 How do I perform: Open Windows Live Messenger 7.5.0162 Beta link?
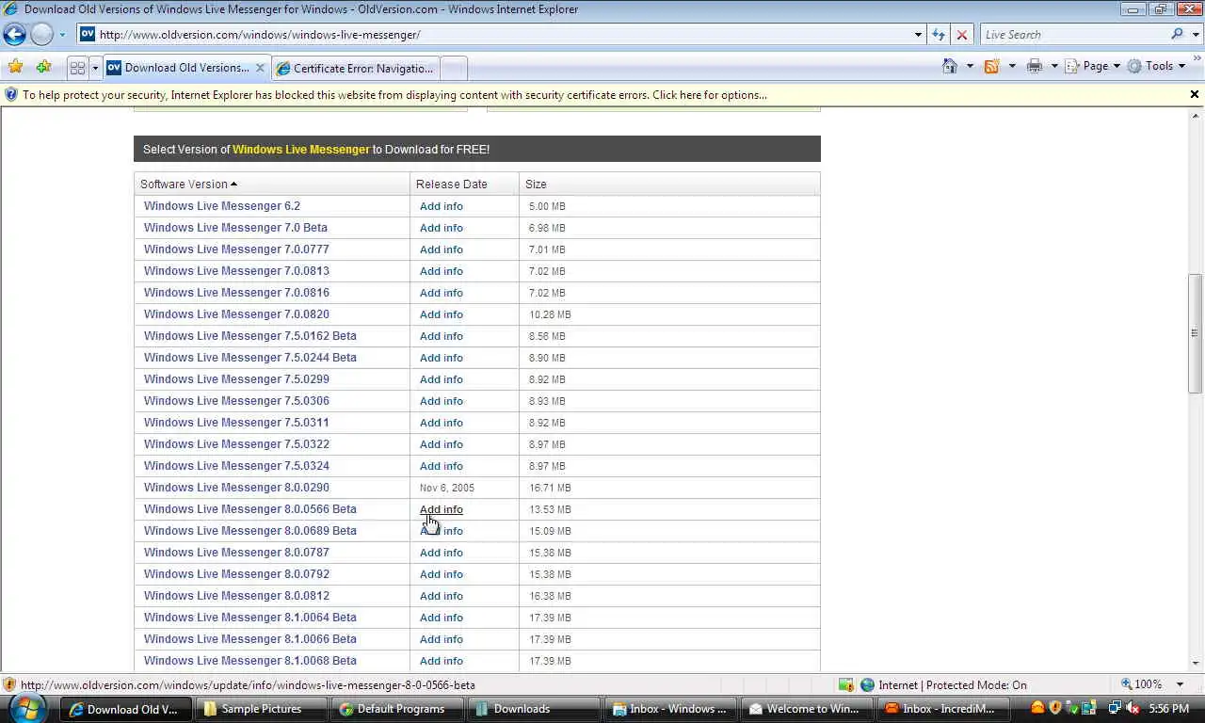click(x=250, y=336)
